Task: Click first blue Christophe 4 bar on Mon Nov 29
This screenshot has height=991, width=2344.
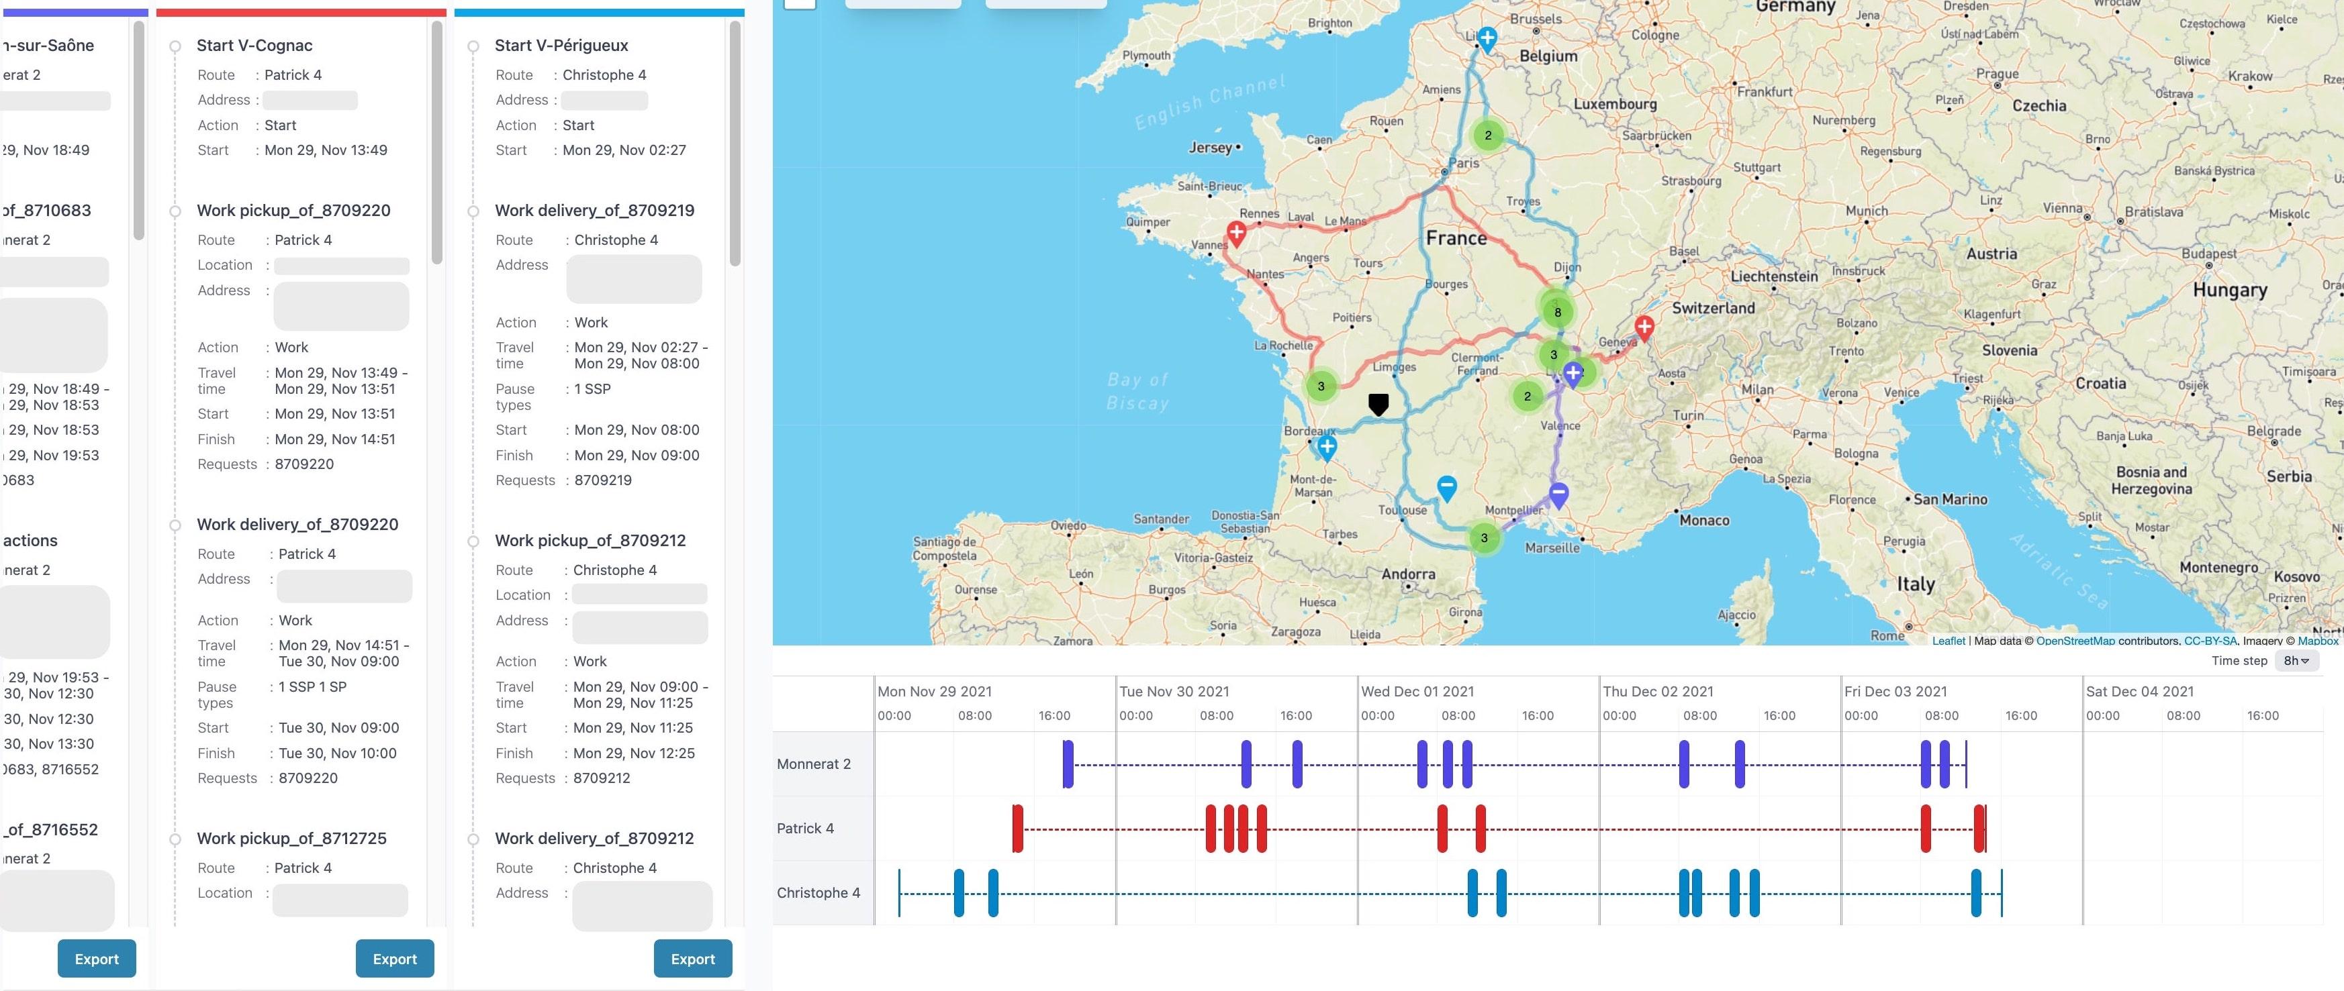Action: point(959,893)
